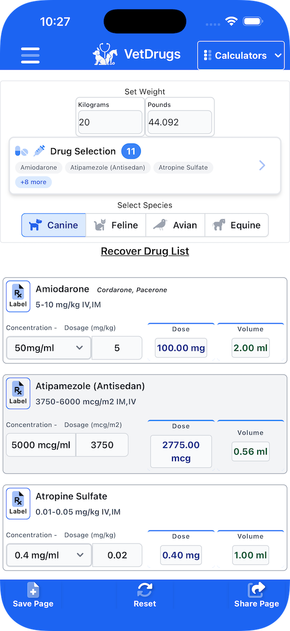The height and width of the screenshot is (631, 290).
Task: Click Amiodarone dose value 100.00 mg
Action: pos(181,347)
